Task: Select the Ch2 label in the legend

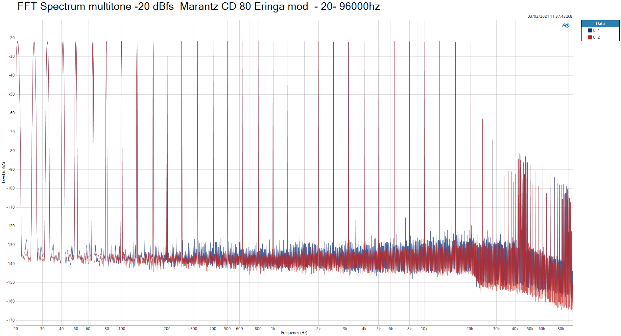Action: [596, 37]
